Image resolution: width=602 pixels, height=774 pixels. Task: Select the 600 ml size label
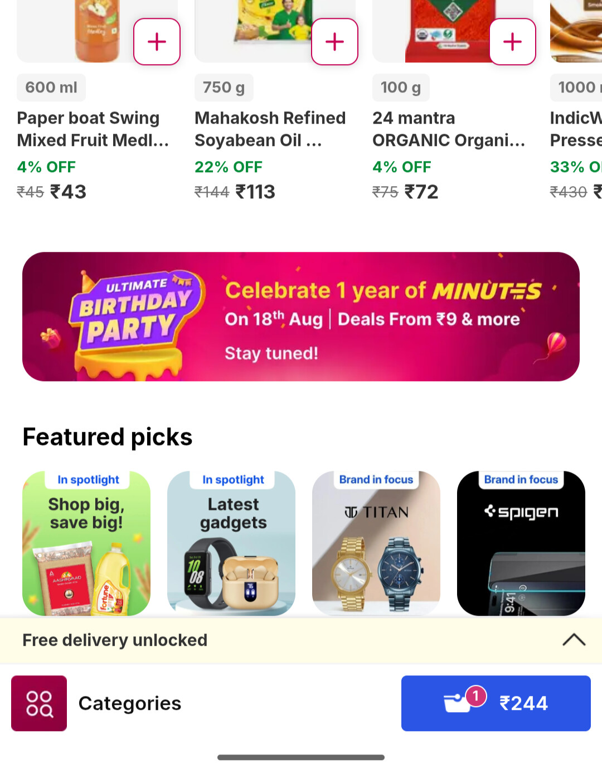pos(51,87)
